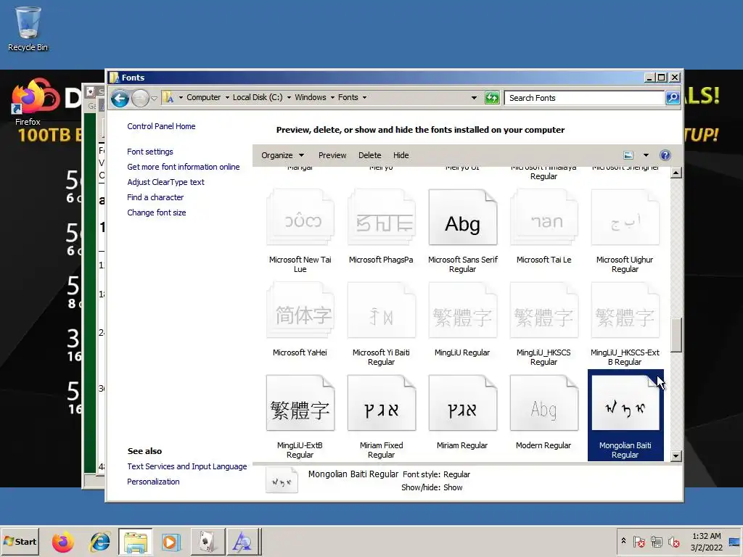The height and width of the screenshot is (557, 743).
Task: Select the Microsoft Yi Baiti Regular font
Action: tap(382, 310)
